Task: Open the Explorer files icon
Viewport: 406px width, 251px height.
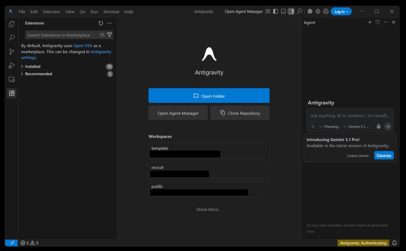Action: coord(11,24)
